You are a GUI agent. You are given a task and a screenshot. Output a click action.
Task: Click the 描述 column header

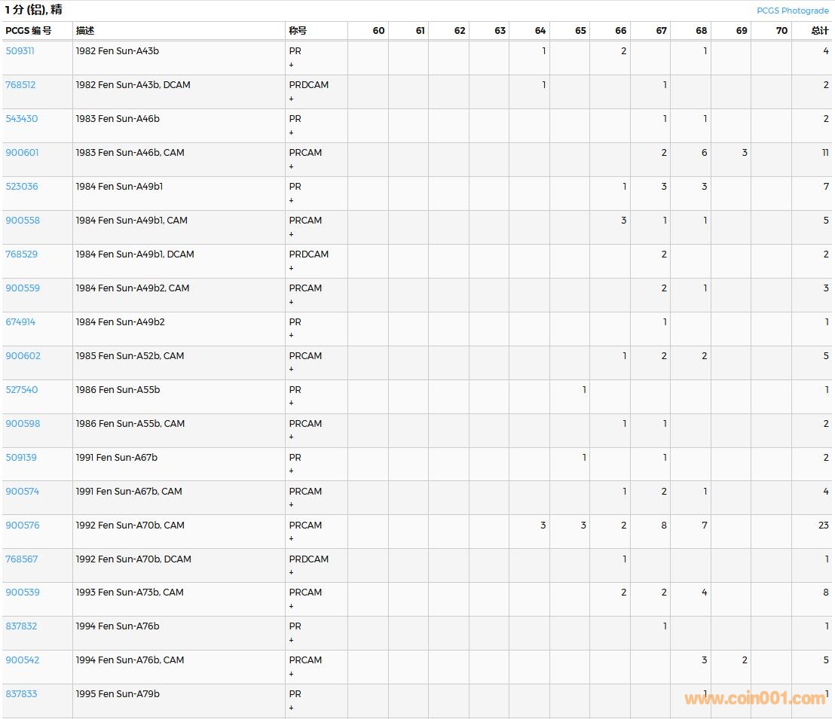tap(85, 31)
